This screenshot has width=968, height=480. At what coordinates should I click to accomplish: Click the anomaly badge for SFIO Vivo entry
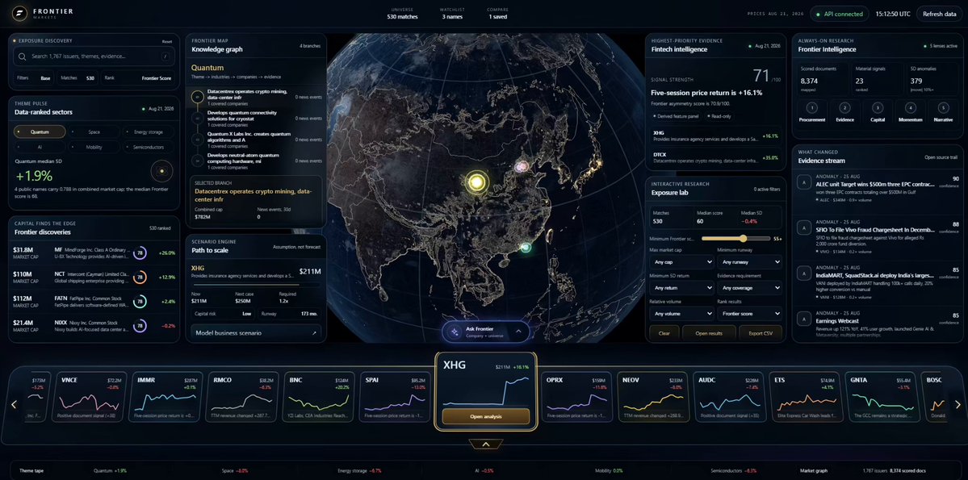coord(804,227)
